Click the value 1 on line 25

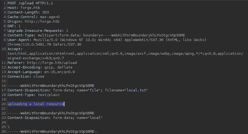coord(9,127)
